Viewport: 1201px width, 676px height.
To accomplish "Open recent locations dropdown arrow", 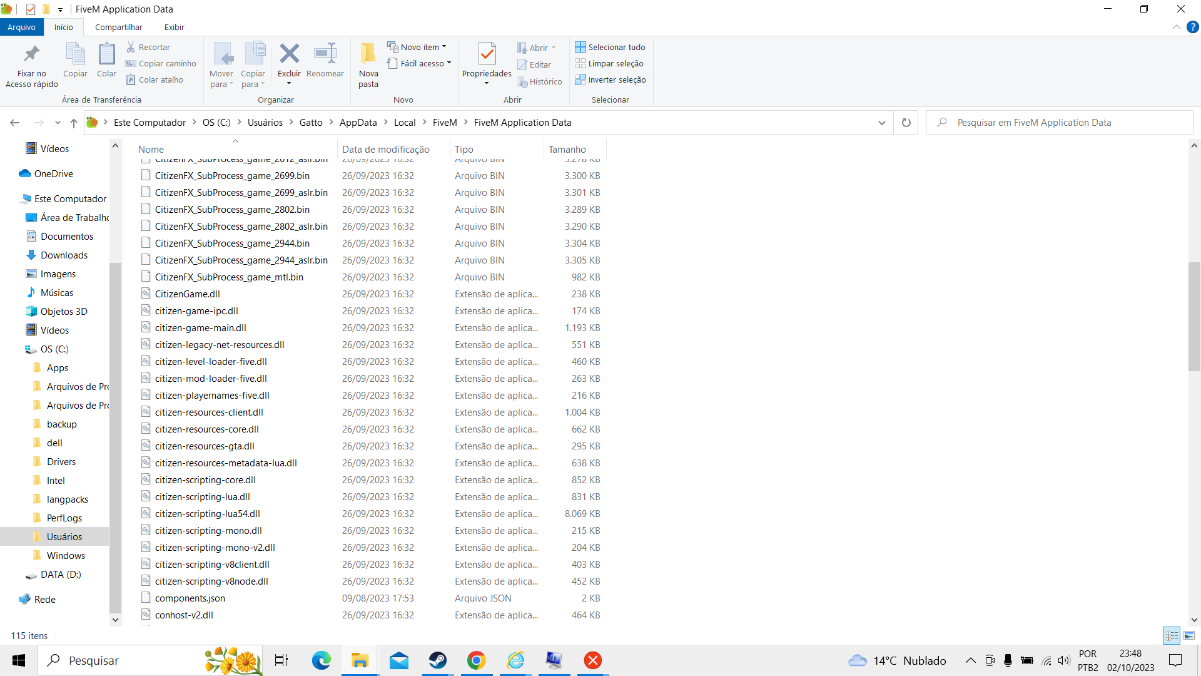I will click(58, 123).
